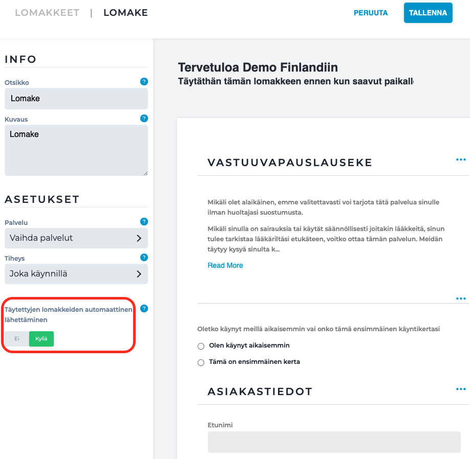Click the help icon next to Otsikko
Screen dimensions: 470x459
(x=144, y=81)
